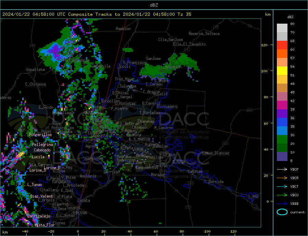
Task: Click the cyan VBCT arrow in the legend
Action: [x=282, y=186]
